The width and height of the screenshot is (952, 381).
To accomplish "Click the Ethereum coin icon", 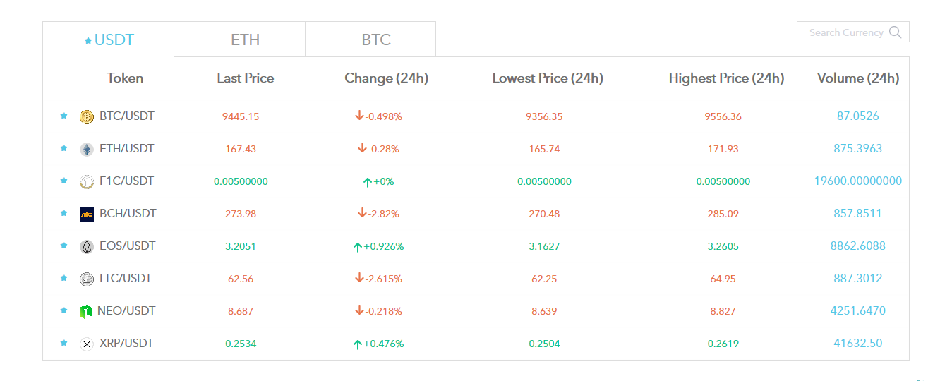I will 87,150.
